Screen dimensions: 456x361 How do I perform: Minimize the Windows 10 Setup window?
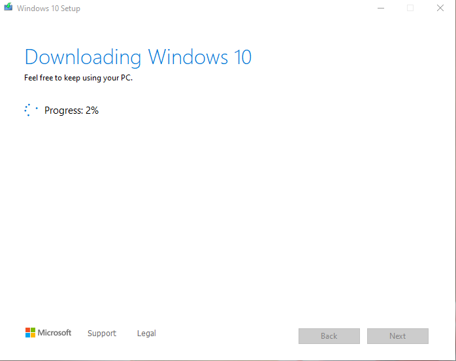381,8
